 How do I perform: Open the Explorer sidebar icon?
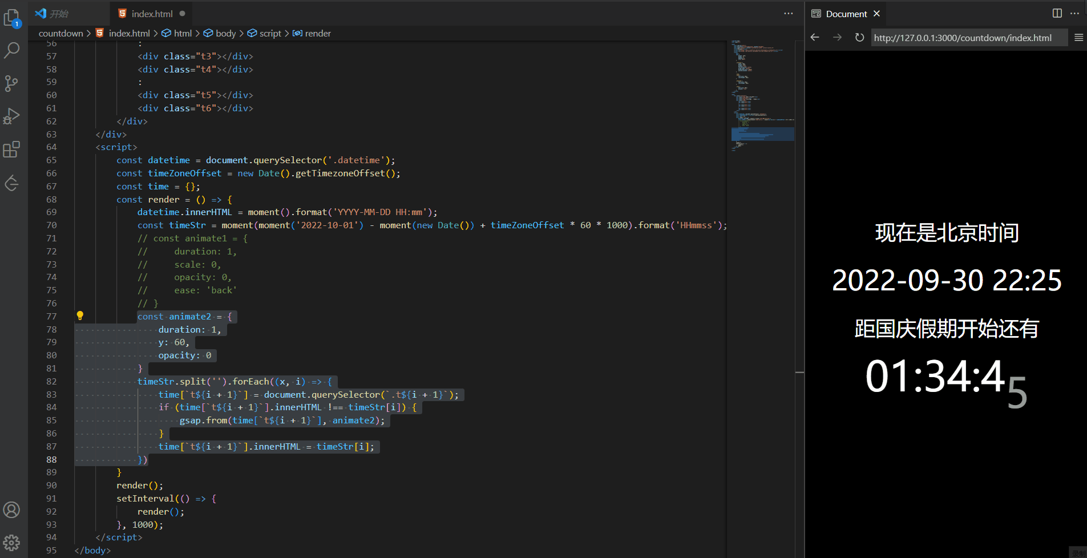tap(12, 17)
